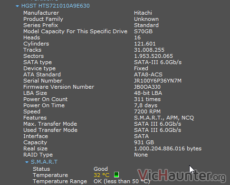Click the Serial Number value JR100Y6P36YN7M

(158, 81)
